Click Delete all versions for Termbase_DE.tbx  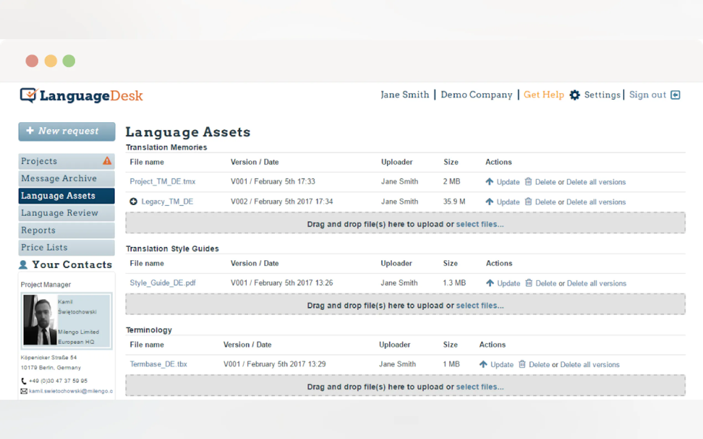590,364
